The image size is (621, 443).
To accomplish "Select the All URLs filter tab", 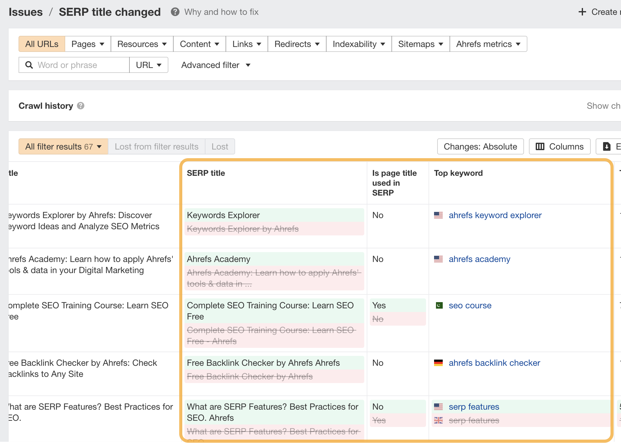I will (42, 44).
